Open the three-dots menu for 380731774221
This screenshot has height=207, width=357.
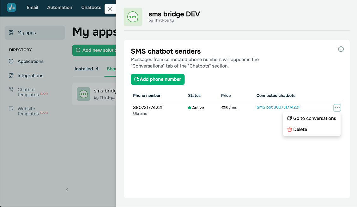point(337,108)
